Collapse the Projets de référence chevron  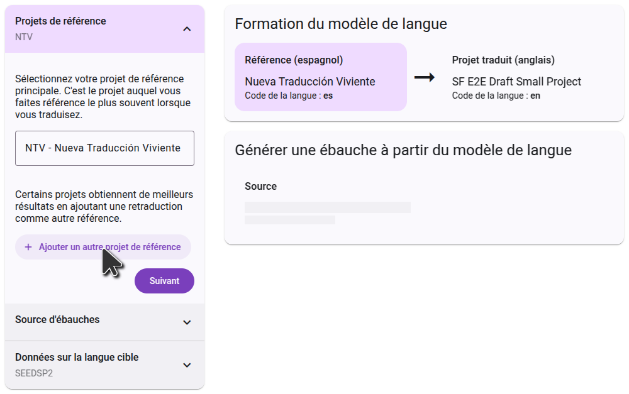point(186,29)
